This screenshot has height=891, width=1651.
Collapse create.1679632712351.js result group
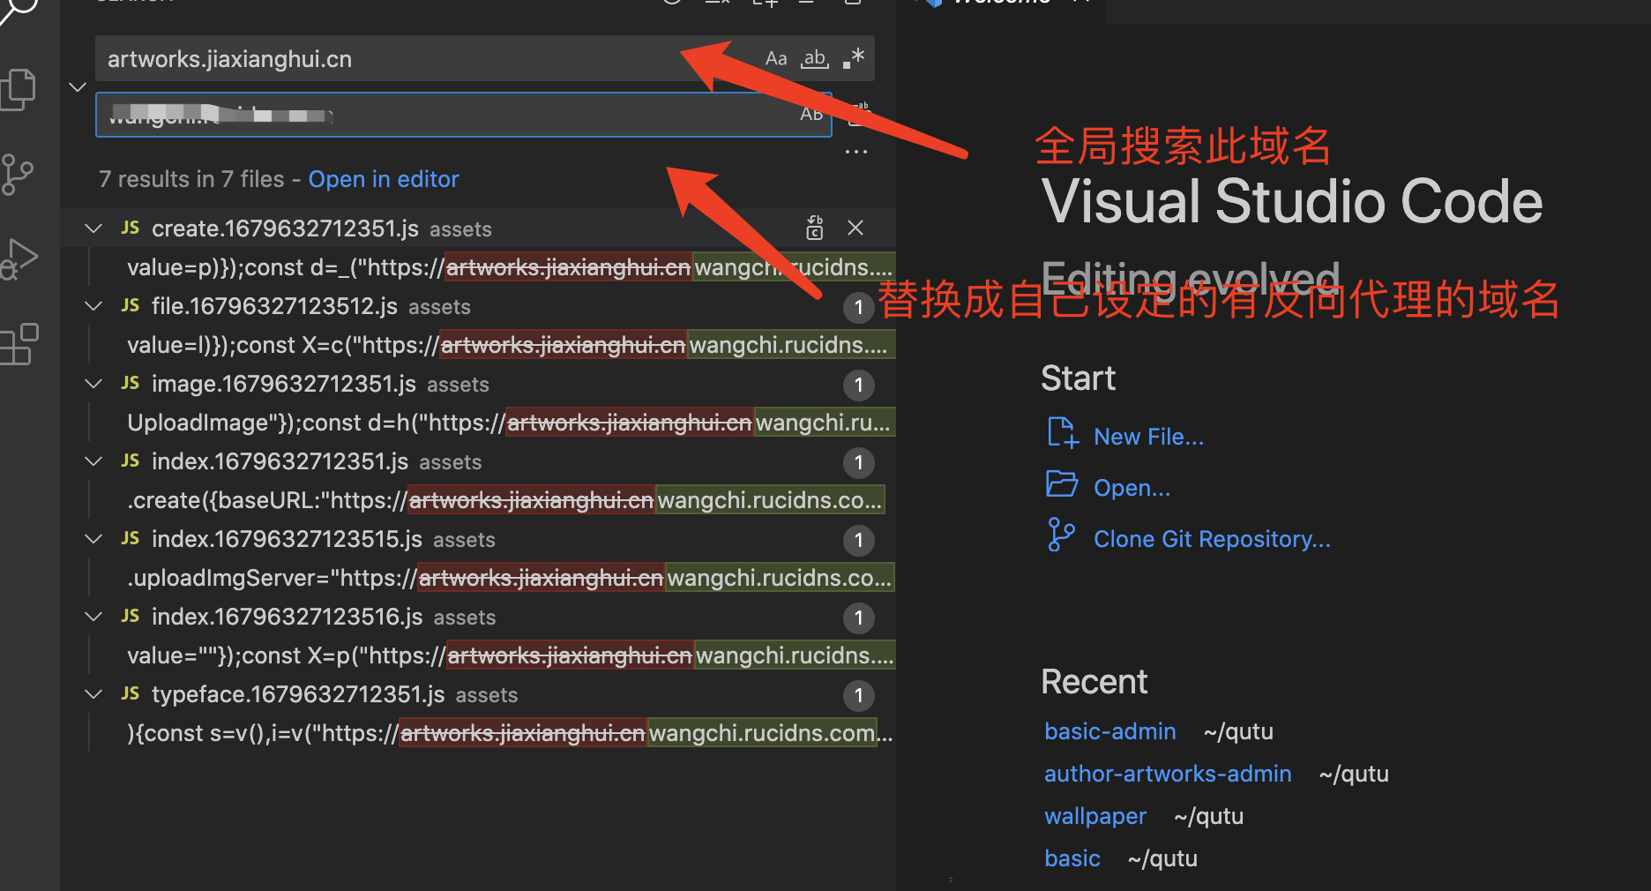tap(93, 228)
